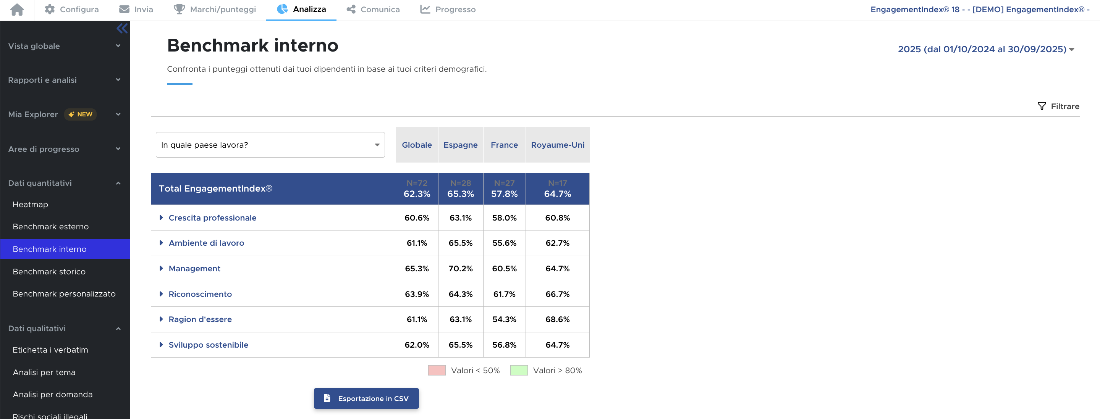Open the 2025 period selector dropdown

(x=985, y=50)
